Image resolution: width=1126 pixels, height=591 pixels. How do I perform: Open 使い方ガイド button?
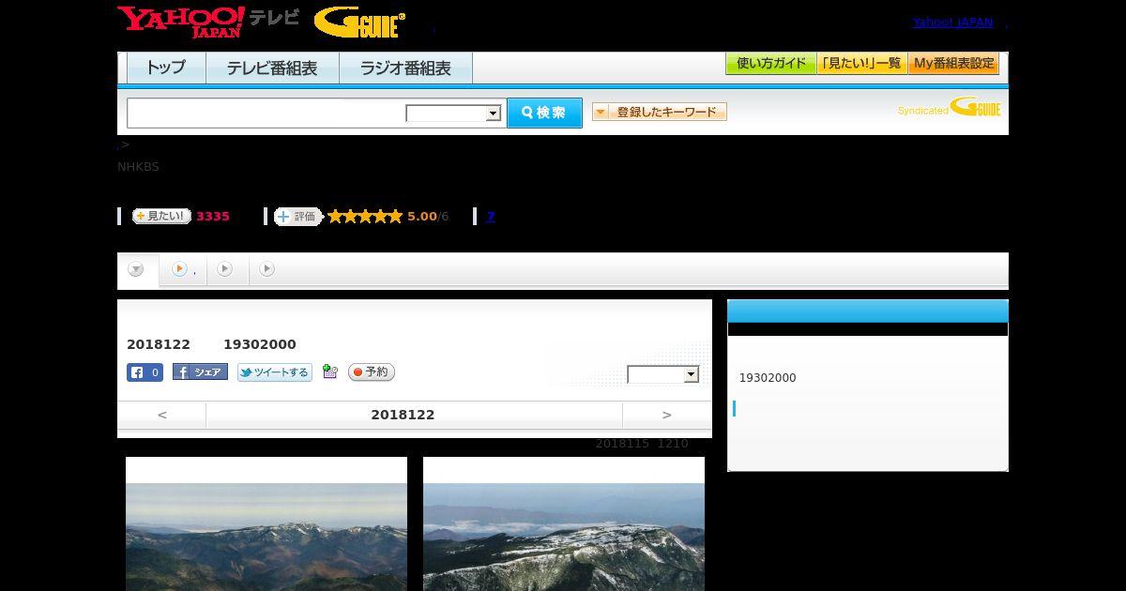[x=771, y=64]
